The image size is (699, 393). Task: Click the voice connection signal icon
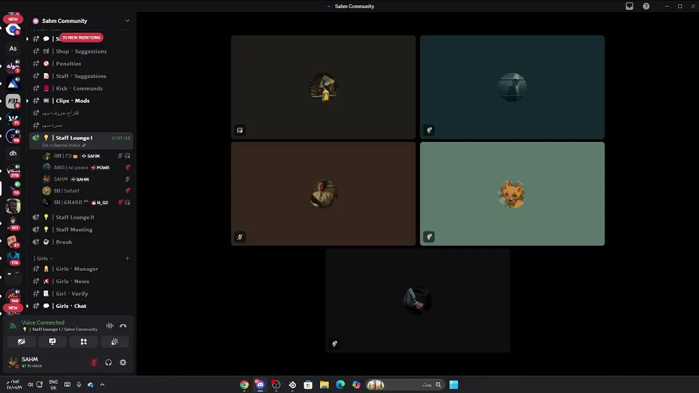coord(13,326)
